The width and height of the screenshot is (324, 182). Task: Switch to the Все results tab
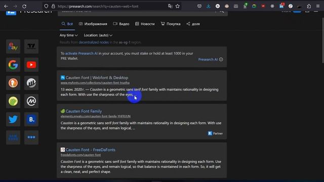tap(67, 24)
